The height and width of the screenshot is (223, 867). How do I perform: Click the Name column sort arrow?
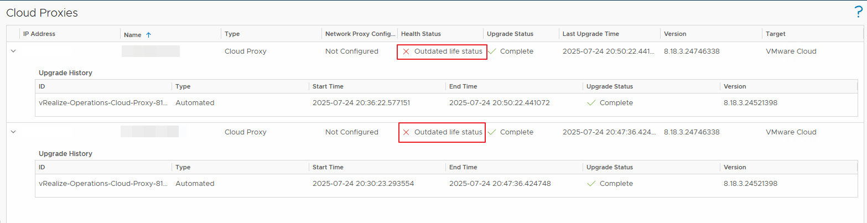coord(148,35)
